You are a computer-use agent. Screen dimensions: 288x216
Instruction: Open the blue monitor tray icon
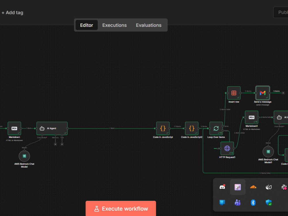[x=222, y=202]
